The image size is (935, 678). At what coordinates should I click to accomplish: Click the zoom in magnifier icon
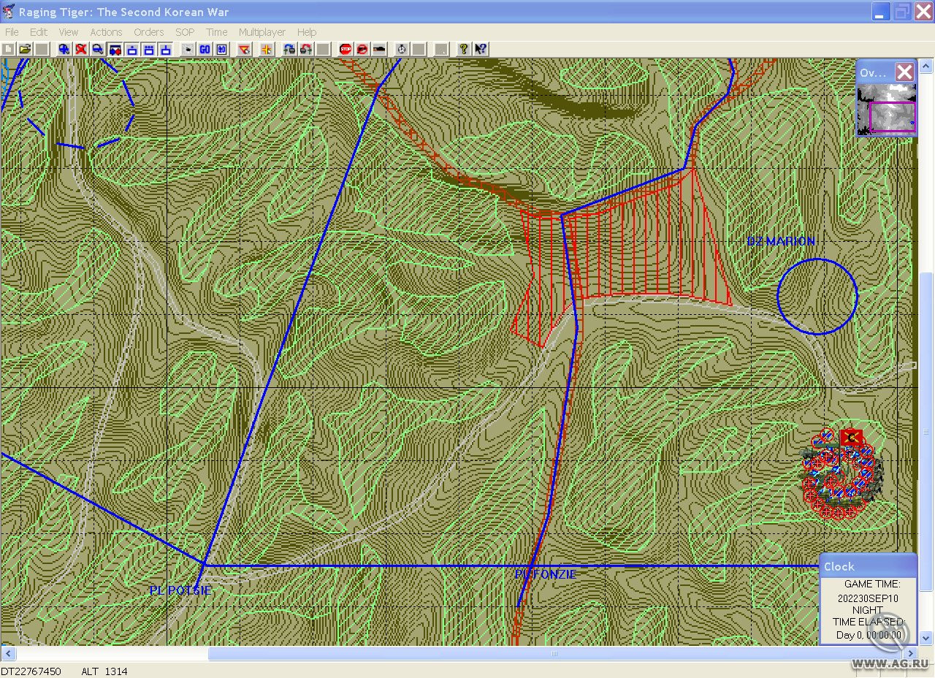coord(64,49)
